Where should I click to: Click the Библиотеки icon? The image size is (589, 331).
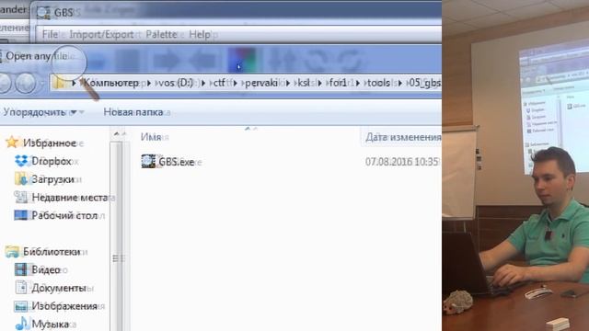[12, 251]
